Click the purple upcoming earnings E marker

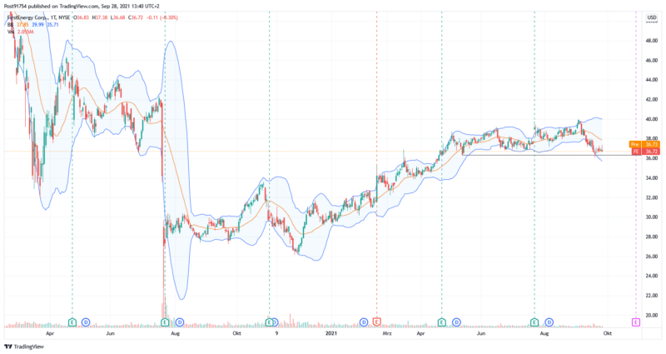point(636,322)
